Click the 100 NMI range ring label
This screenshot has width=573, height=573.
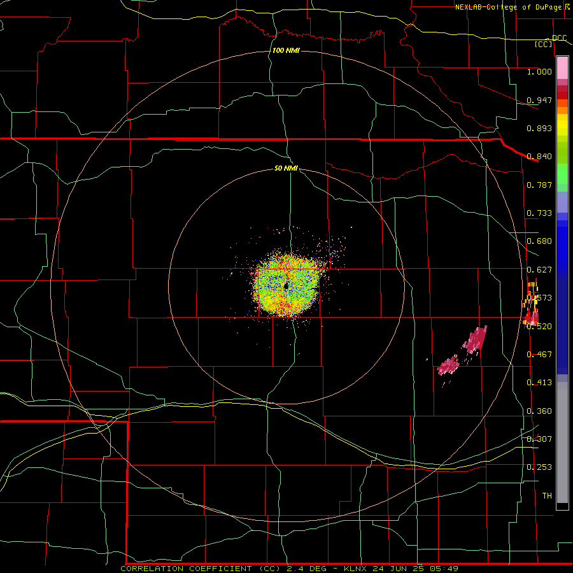point(286,50)
